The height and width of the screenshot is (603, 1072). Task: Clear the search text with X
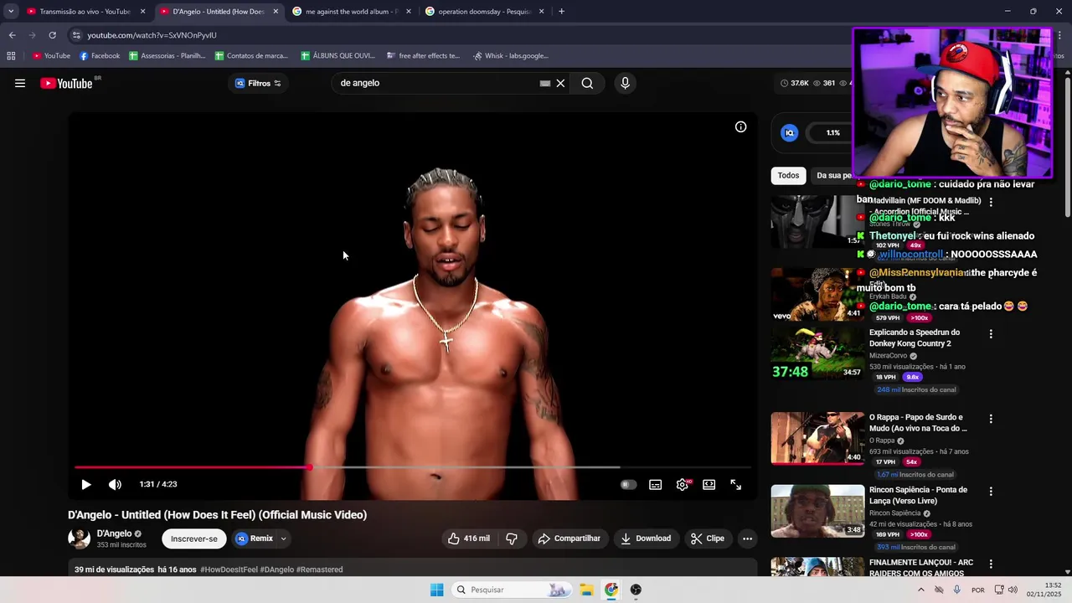[x=560, y=83]
